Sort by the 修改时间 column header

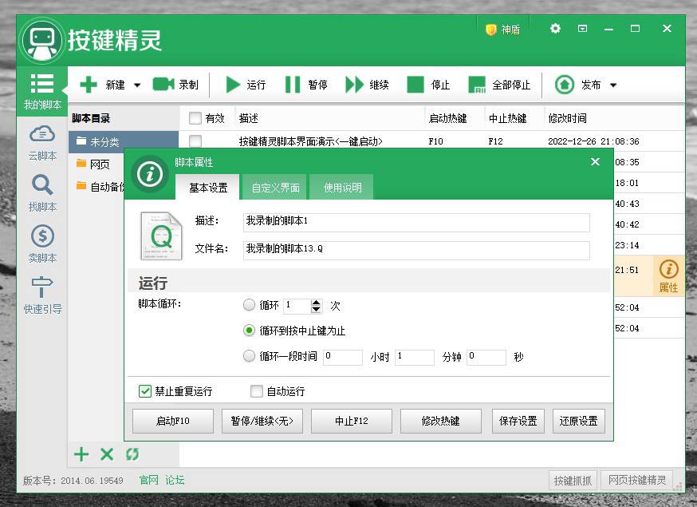point(567,118)
